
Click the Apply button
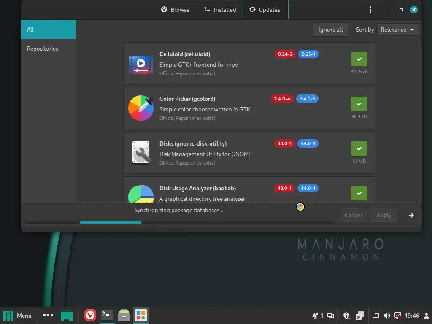tap(384, 215)
